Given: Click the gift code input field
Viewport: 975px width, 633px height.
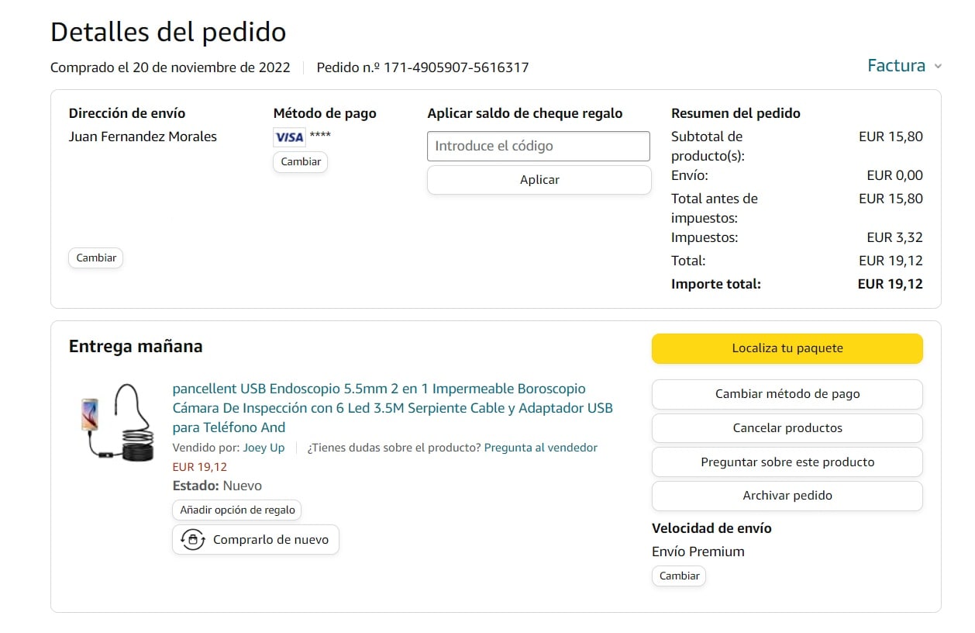Looking at the screenshot, I should coord(539,146).
